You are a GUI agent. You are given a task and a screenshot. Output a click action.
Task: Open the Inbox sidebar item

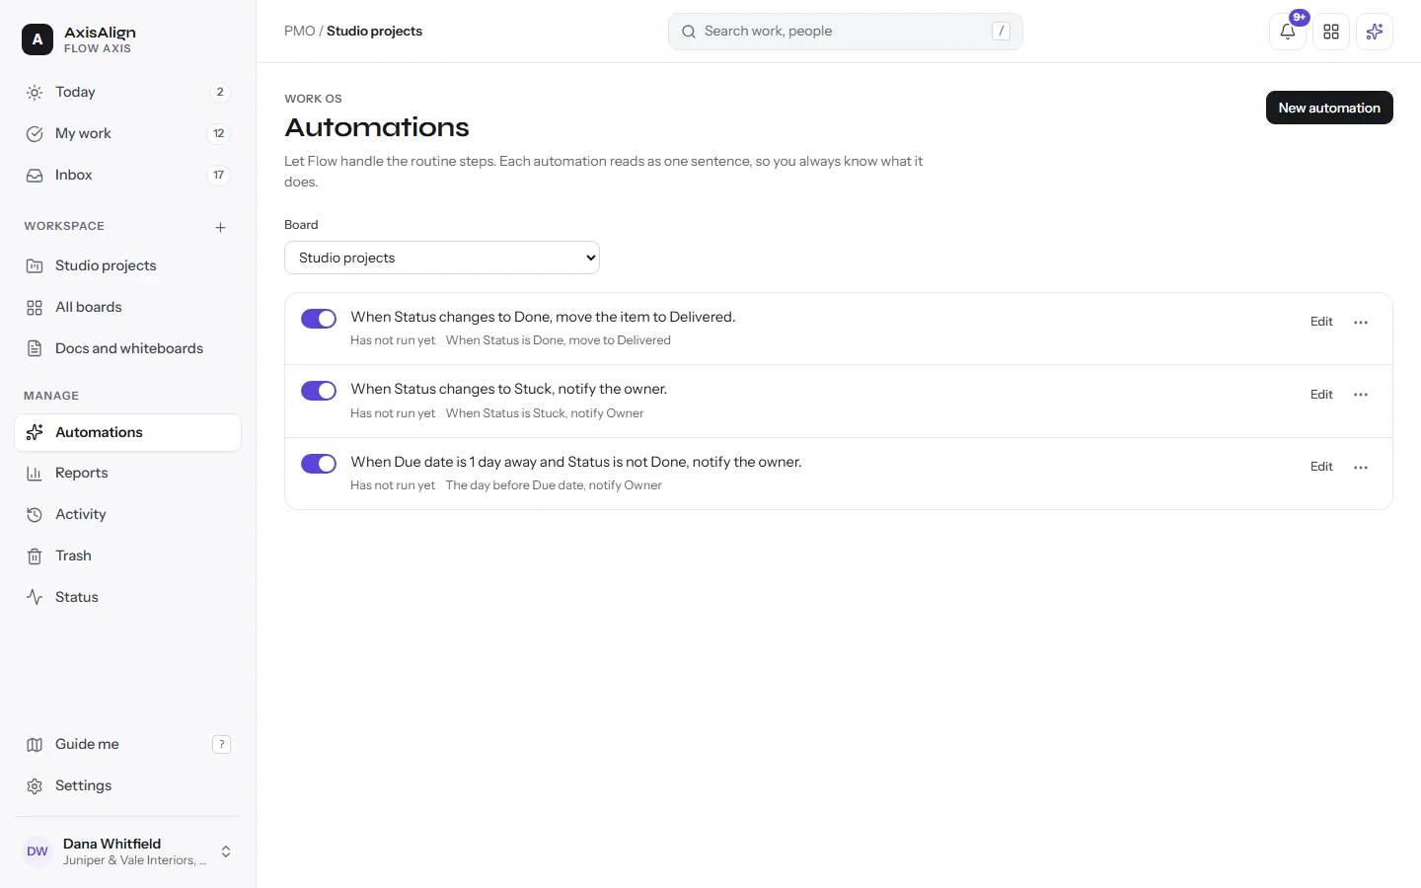click(128, 176)
